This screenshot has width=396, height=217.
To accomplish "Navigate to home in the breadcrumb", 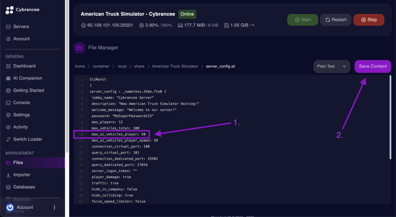I will (x=80, y=66).
